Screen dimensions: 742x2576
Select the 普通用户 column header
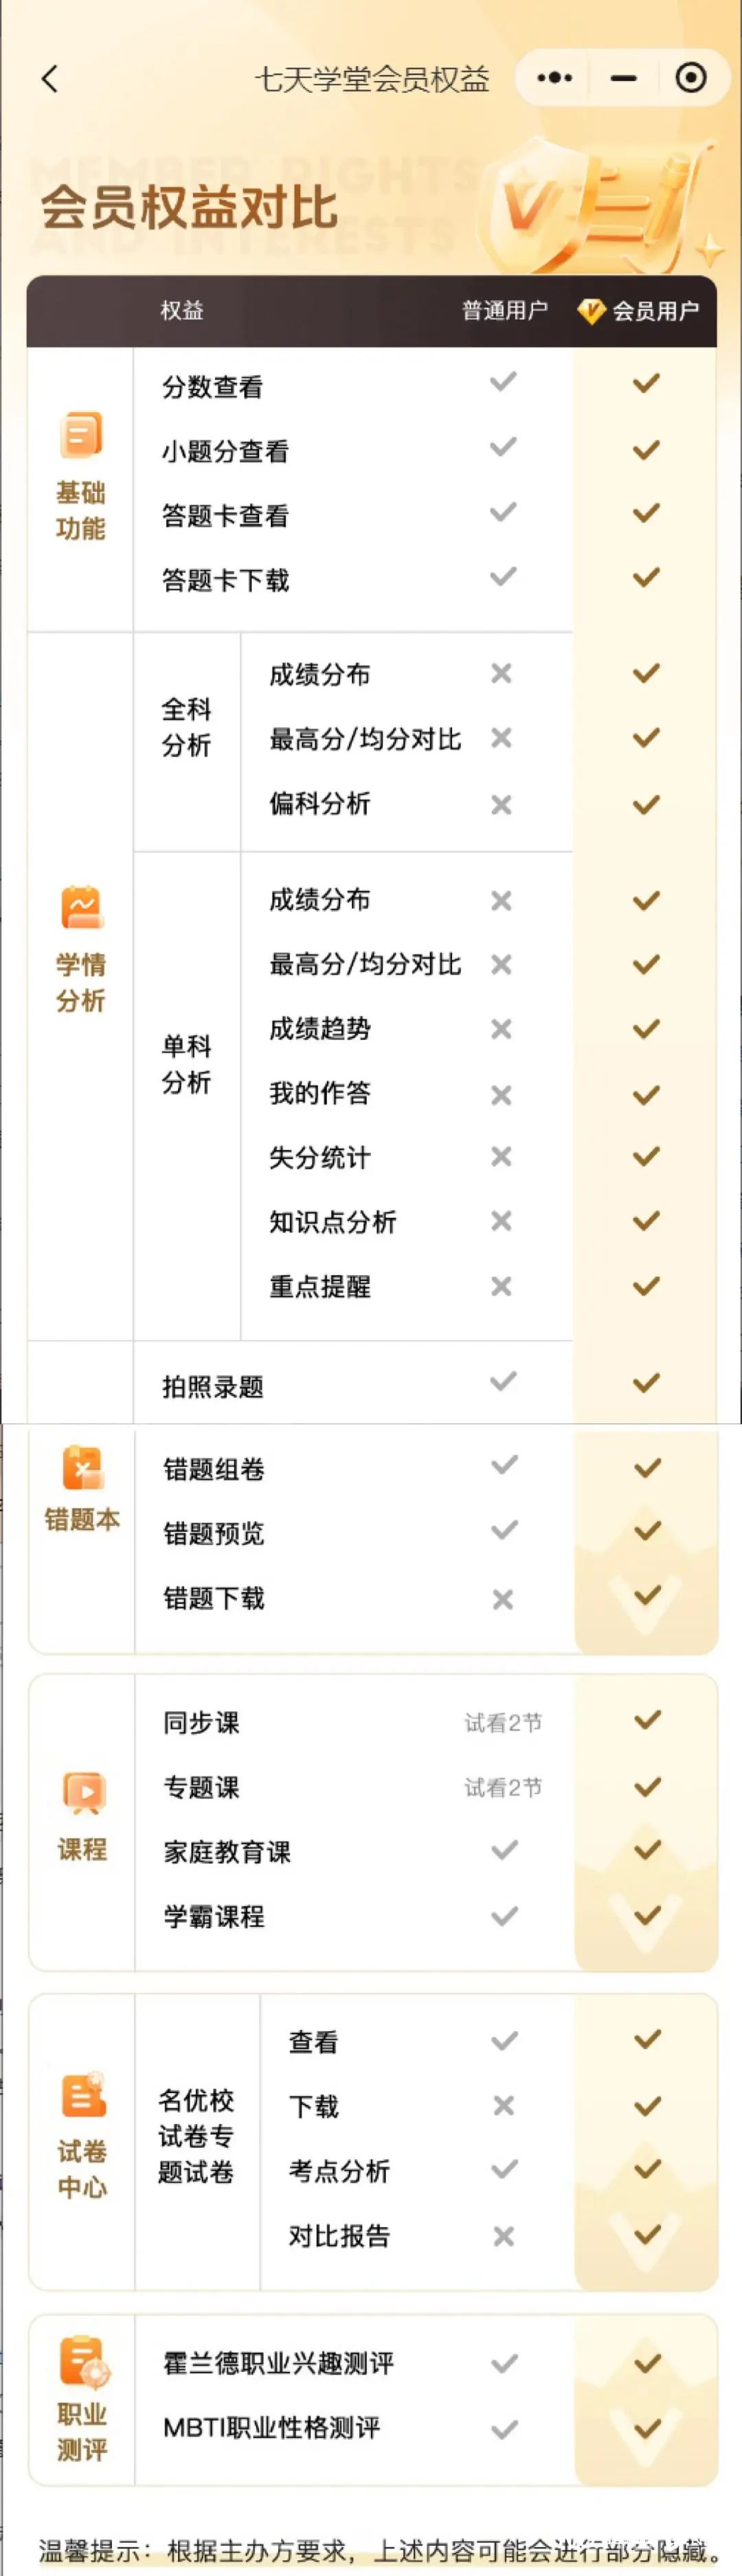(x=504, y=311)
